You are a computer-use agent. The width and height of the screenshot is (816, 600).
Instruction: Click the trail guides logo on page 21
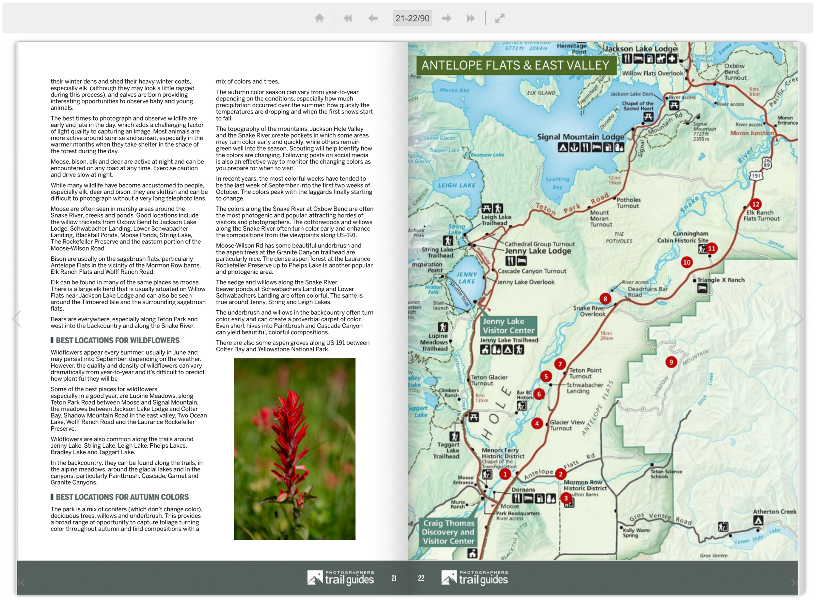[x=340, y=577]
